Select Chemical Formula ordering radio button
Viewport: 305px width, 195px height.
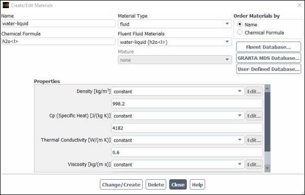240,32
